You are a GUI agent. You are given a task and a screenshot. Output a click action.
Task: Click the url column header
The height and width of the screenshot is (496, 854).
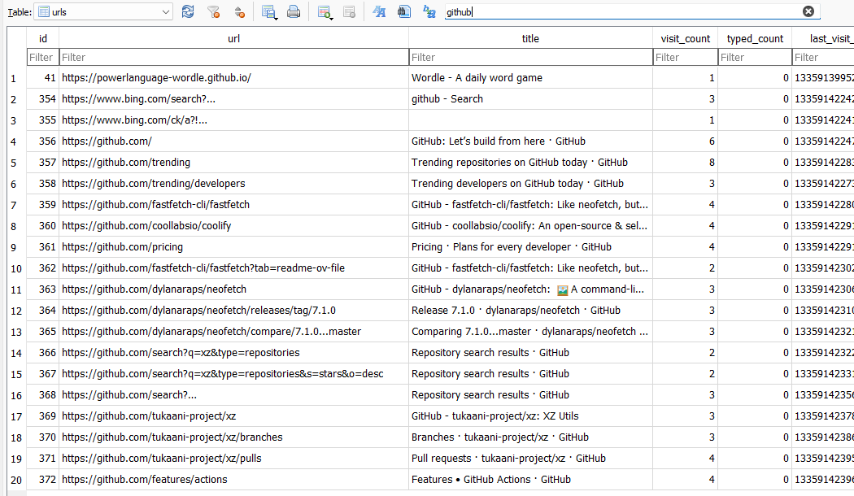[233, 38]
